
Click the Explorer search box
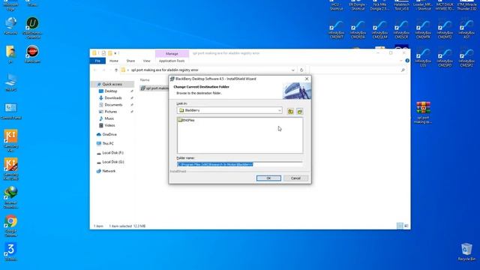(358, 70)
